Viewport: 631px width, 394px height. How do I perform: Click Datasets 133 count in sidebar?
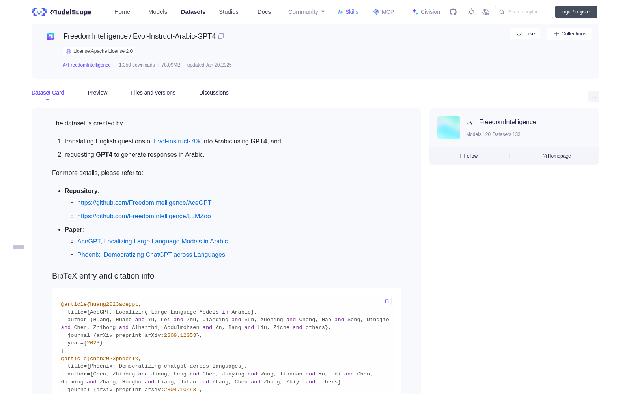click(x=506, y=134)
